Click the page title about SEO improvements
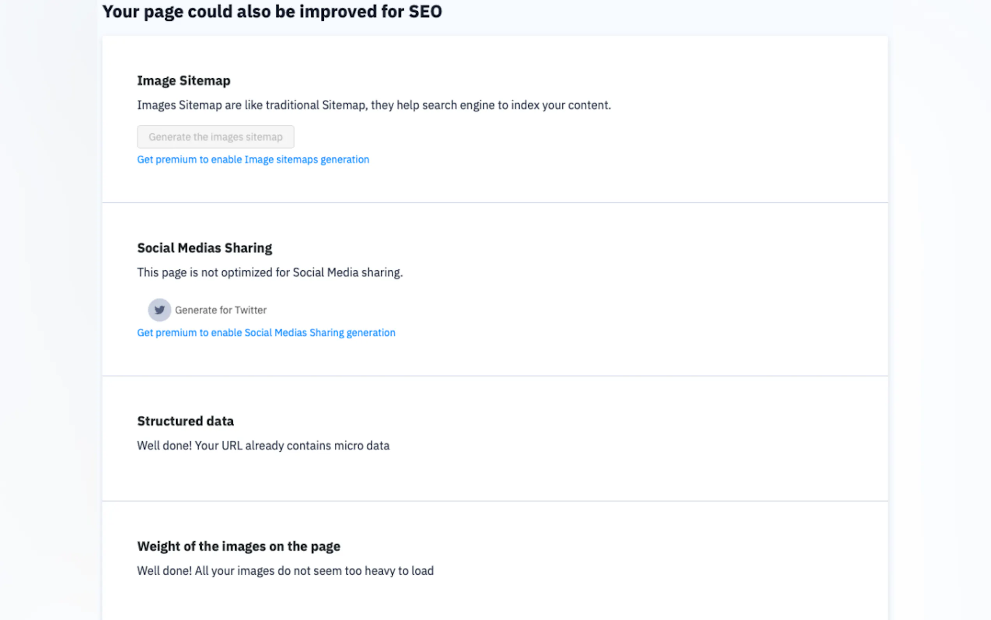Viewport: 991px width, 620px height. click(x=272, y=11)
